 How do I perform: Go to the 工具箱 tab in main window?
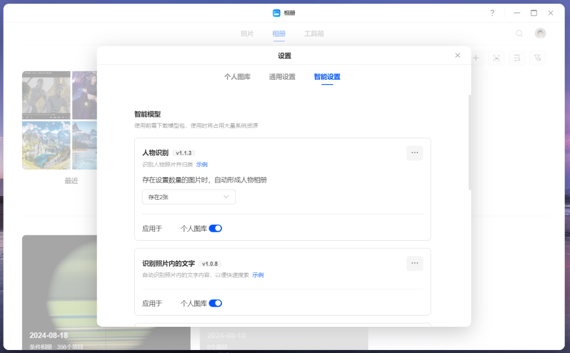pos(313,33)
